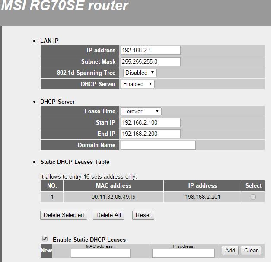271x262 pixels.
Task: Click the Start IP input field
Action: click(x=151, y=122)
